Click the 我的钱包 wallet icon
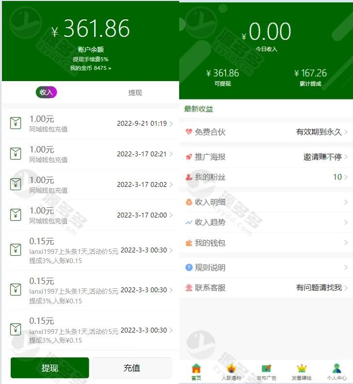Image resolution: width=353 pixels, height=384 pixels. pyautogui.click(x=189, y=243)
